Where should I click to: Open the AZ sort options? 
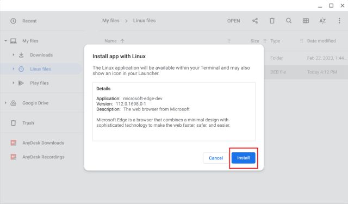322,21
